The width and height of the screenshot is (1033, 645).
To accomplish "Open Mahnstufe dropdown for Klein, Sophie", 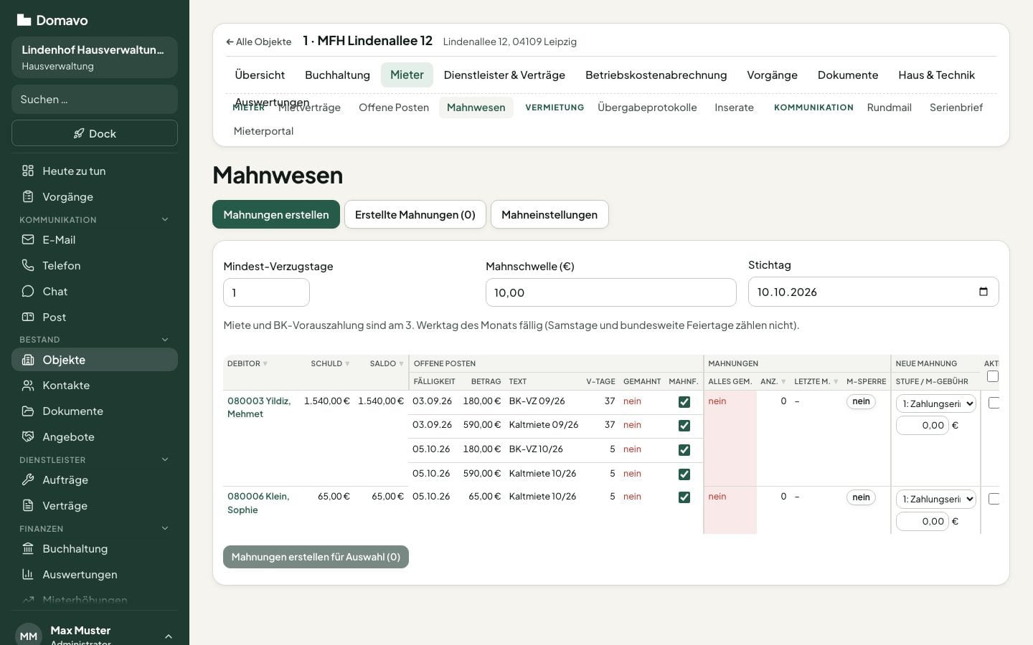I will (936, 499).
